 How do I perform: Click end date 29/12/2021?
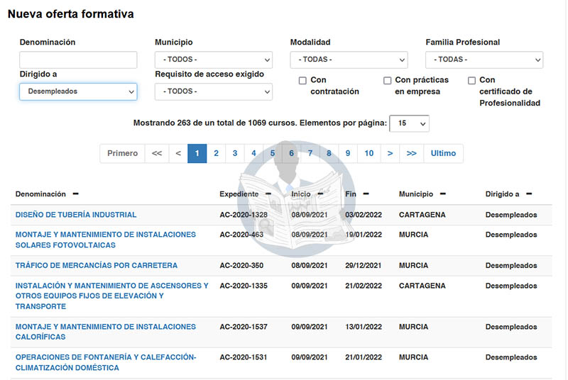(363, 265)
